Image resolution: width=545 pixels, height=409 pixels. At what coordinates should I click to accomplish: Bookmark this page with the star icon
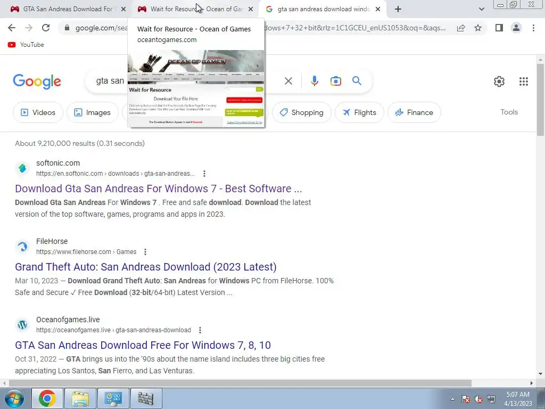[x=478, y=28]
